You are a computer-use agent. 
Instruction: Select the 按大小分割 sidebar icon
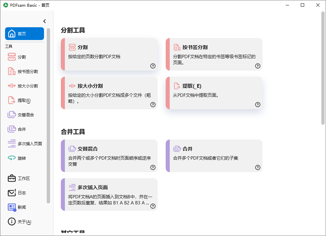pos(12,86)
